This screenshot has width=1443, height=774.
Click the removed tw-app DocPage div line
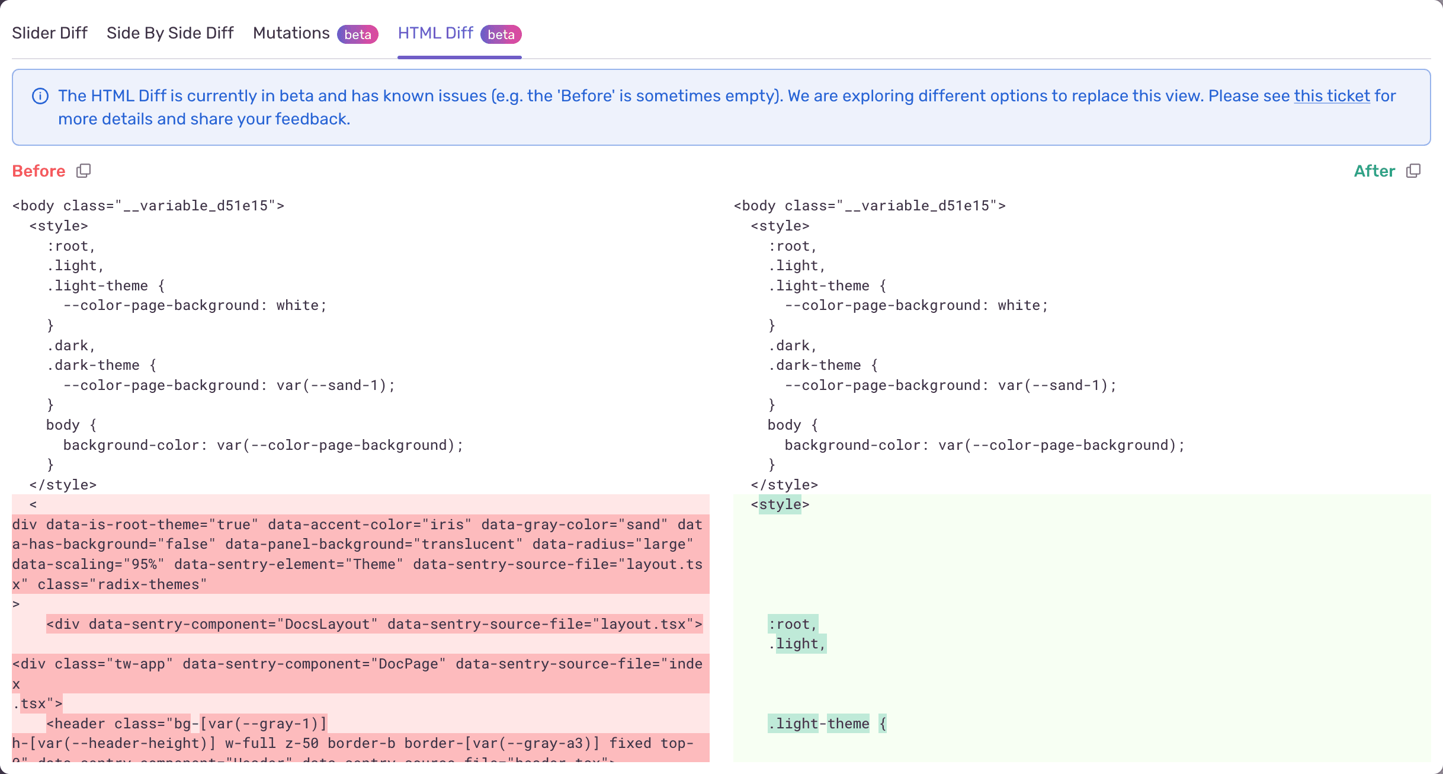[355, 664]
